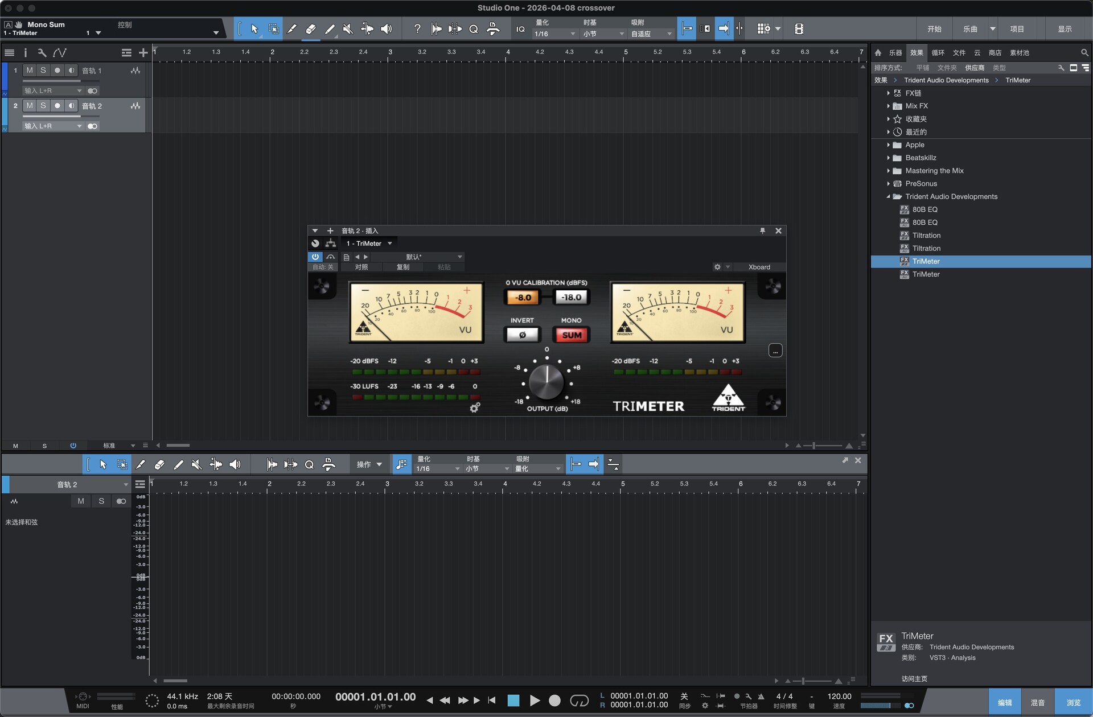Click the metronome icon in transport bar

[761, 696]
